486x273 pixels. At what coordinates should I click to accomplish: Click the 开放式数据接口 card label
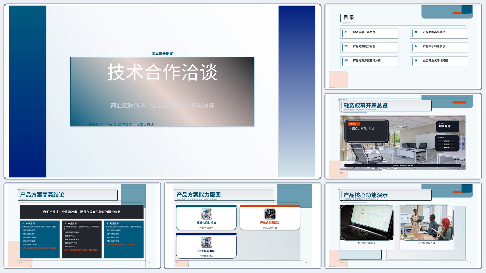click(270, 223)
